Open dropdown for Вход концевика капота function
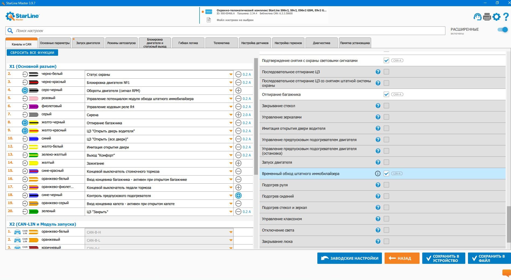This screenshot has width=511, height=280. (231, 204)
